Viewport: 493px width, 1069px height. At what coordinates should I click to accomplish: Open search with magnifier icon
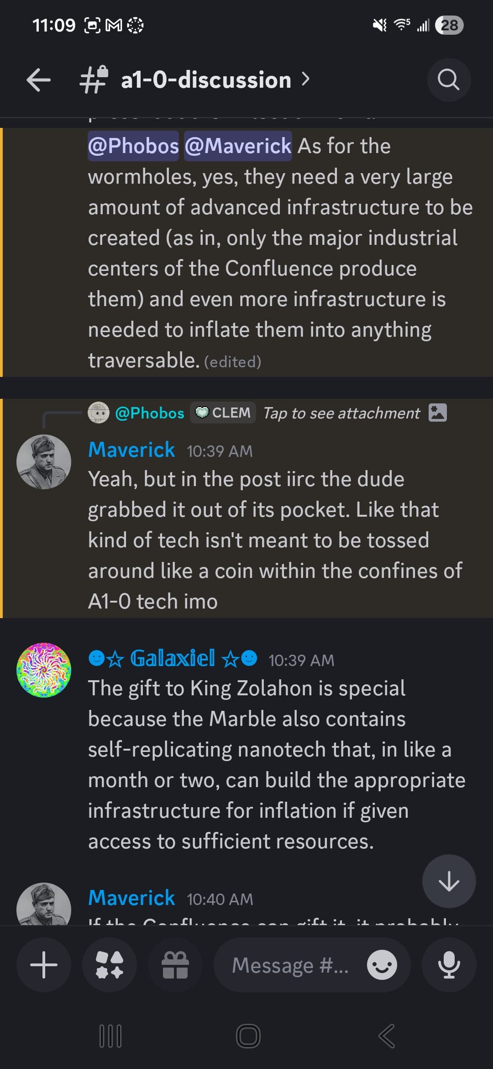coord(448,80)
